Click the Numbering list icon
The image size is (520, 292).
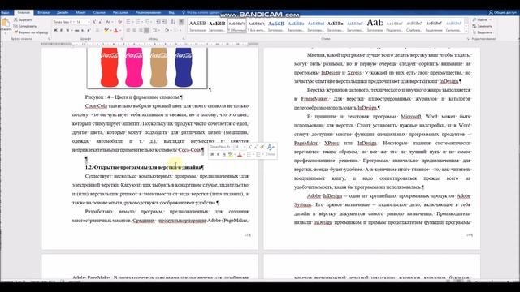click(x=138, y=22)
